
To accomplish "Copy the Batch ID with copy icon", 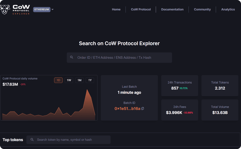I will pyautogui.click(x=143, y=108).
